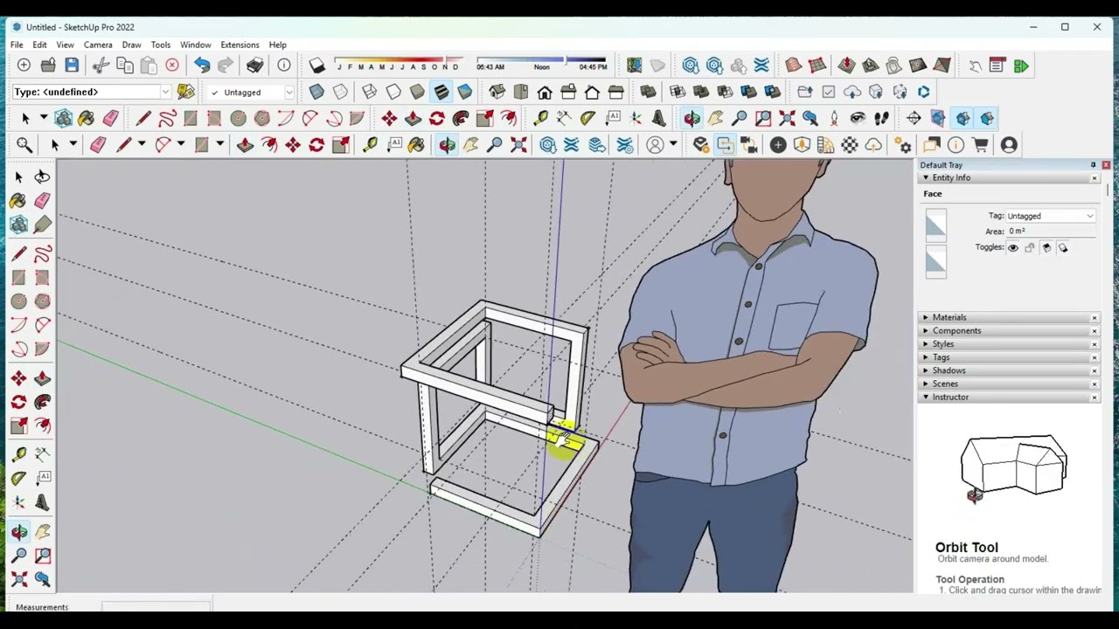Select the Polygon tool in the third toolbar row
1119x629 pixels.
click(261, 118)
